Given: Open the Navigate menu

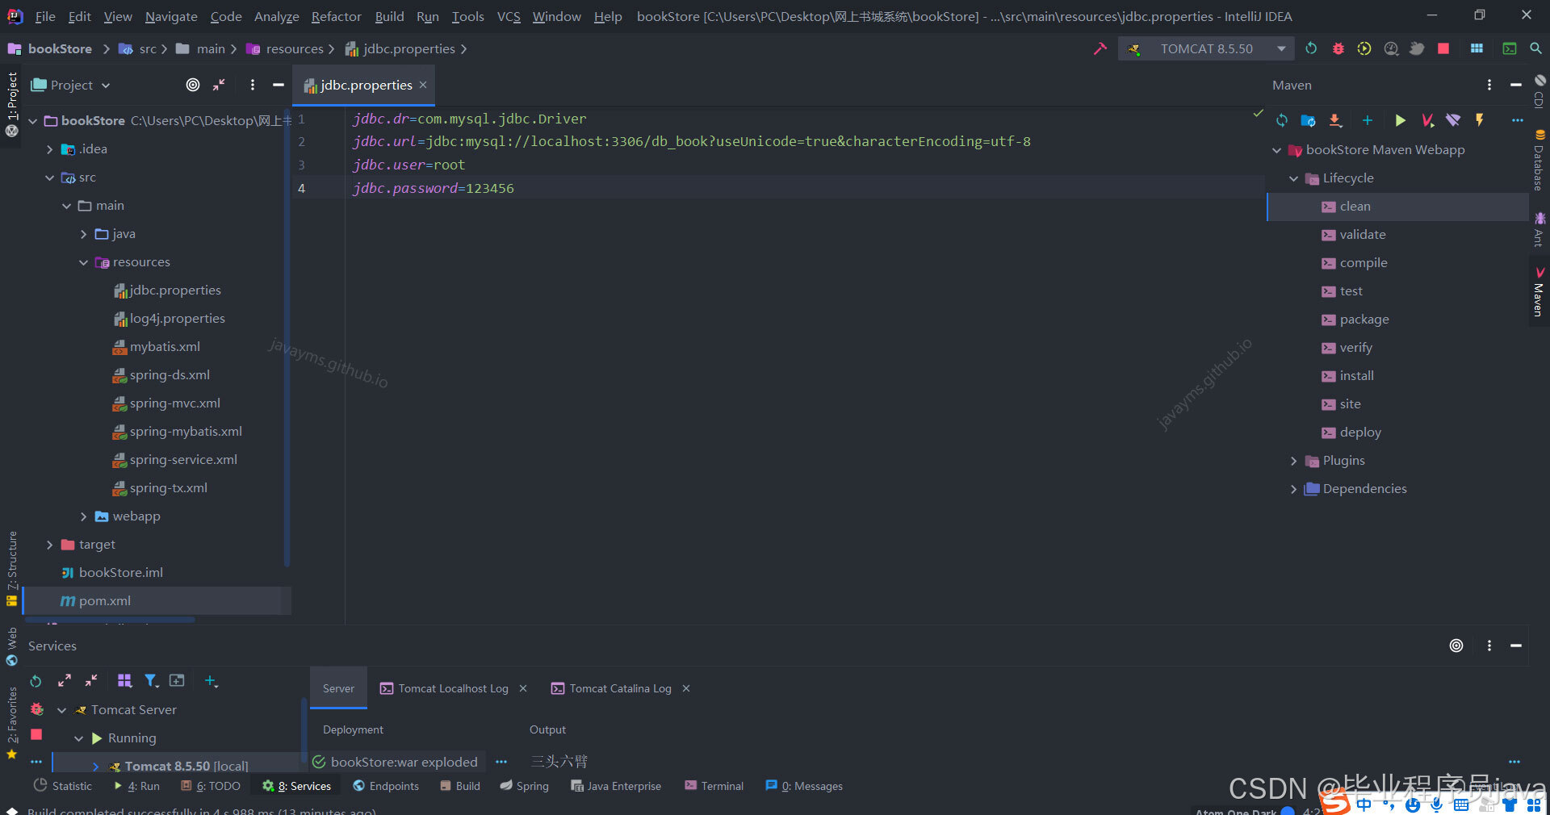Looking at the screenshot, I should pyautogui.click(x=171, y=16).
